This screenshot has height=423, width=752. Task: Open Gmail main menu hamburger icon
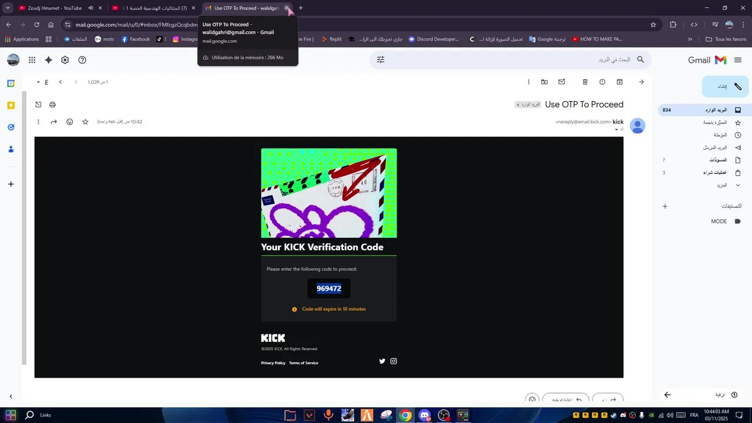pos(738,60)
